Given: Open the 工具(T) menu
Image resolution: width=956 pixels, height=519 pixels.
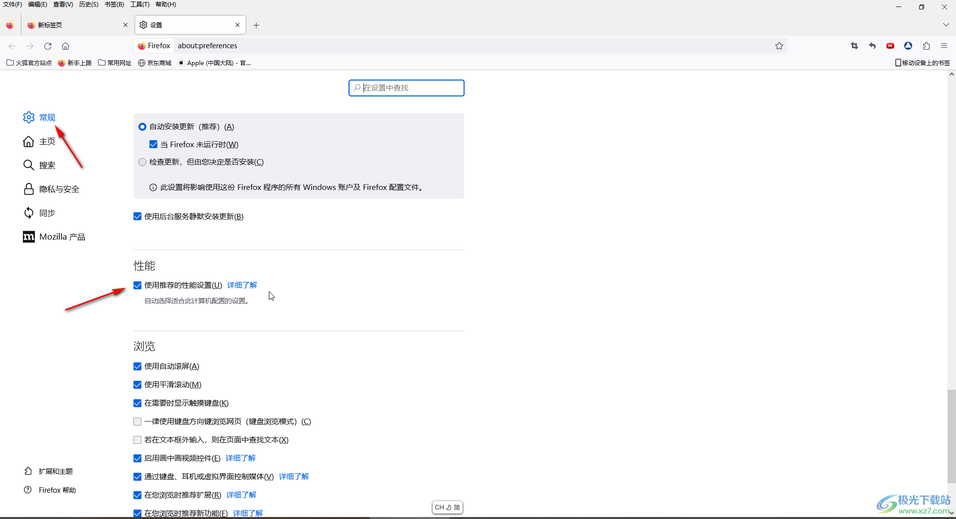Looking at the screenshot, I should pyautogui.click(x=140, y=4).
